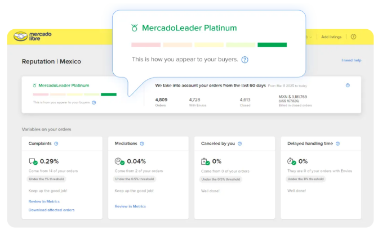Screen dimensions: 378x230
Task: Click the 0.04% mediations value
Action: [x=136, y=161]
